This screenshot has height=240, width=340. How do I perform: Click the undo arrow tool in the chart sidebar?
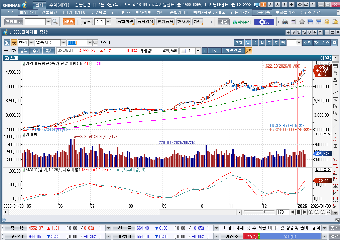(x=335, y=73)
